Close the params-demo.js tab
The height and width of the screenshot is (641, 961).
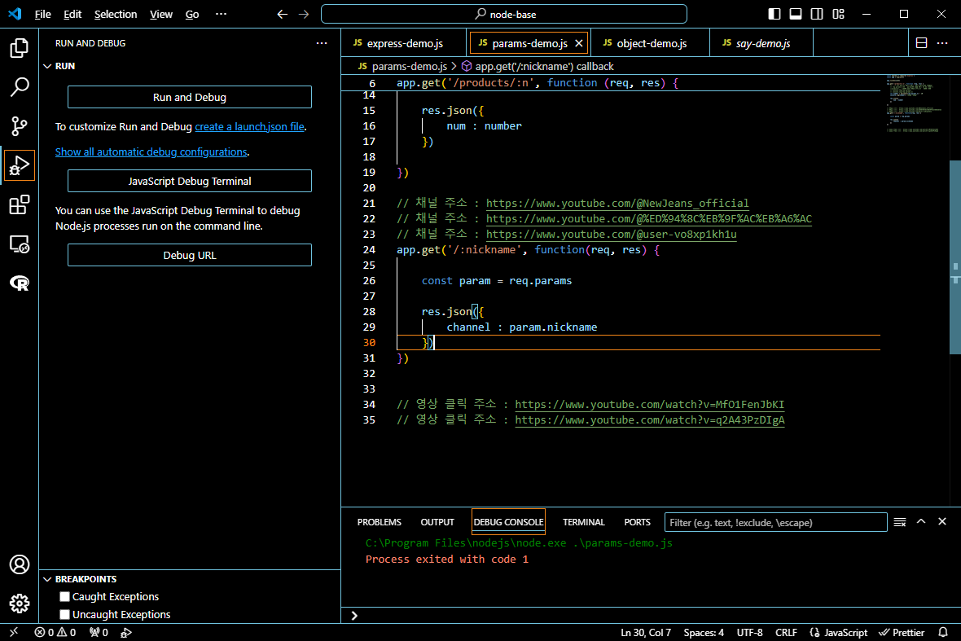point(578,43)
